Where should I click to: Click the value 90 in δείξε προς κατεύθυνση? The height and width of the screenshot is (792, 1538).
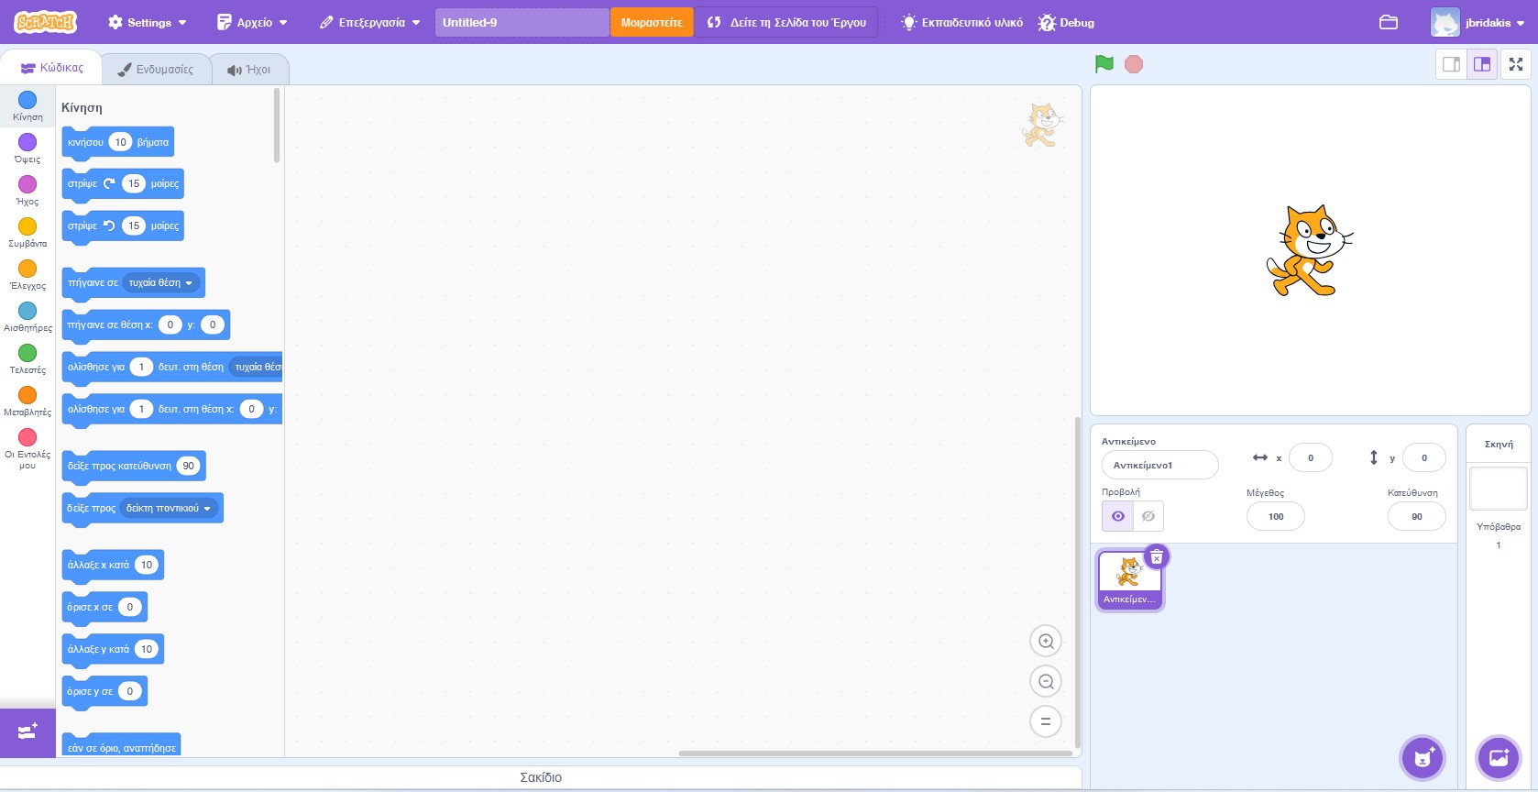[188, 466]
